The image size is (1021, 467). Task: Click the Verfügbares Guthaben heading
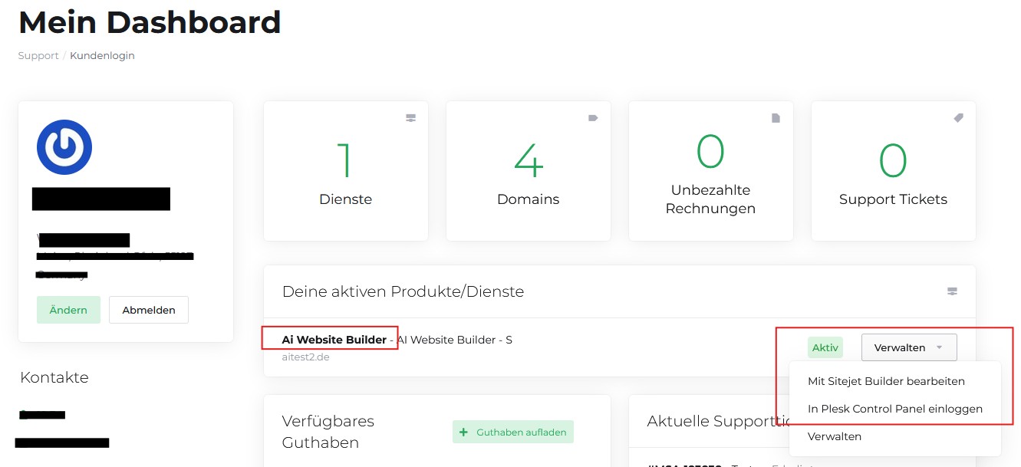[328, 432]
